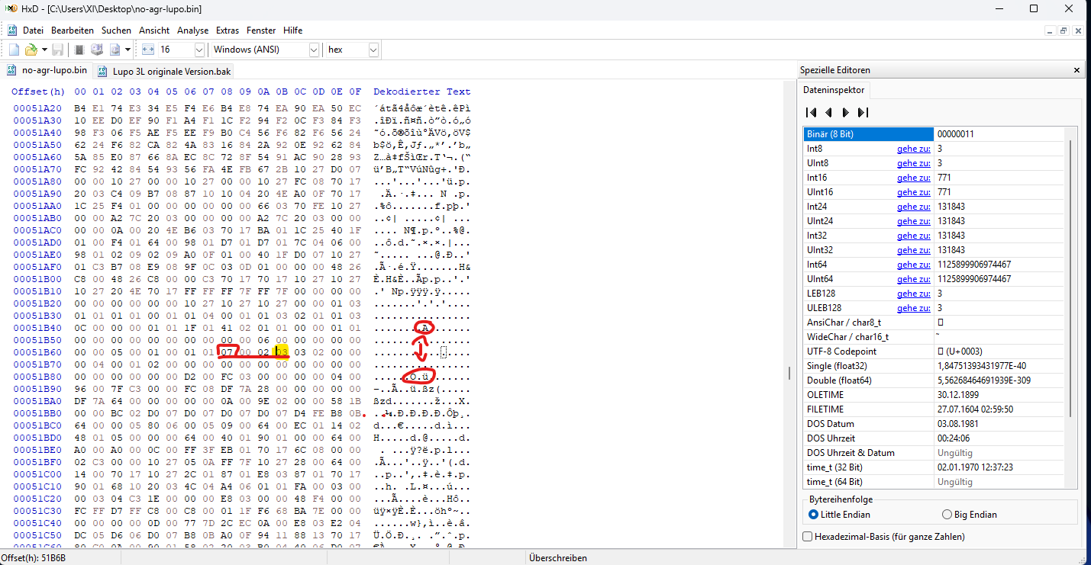The width and height of the screenshot is (1091, 565).
Task: Go to next byte in Dateninspektor
Action: 845,112
